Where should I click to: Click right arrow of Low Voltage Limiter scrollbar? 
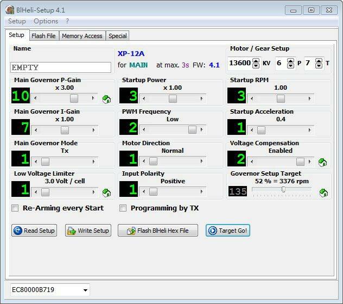click(x=93, y=192)
